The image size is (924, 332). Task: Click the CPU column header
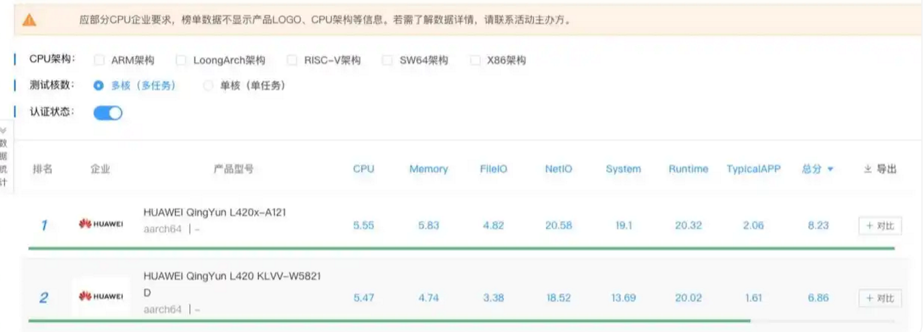pos(363,169)
